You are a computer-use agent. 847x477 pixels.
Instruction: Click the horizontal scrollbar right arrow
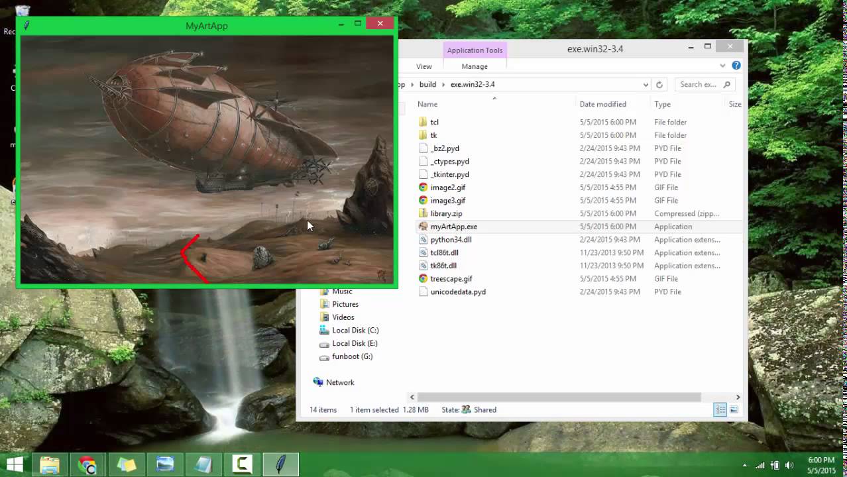738,397
